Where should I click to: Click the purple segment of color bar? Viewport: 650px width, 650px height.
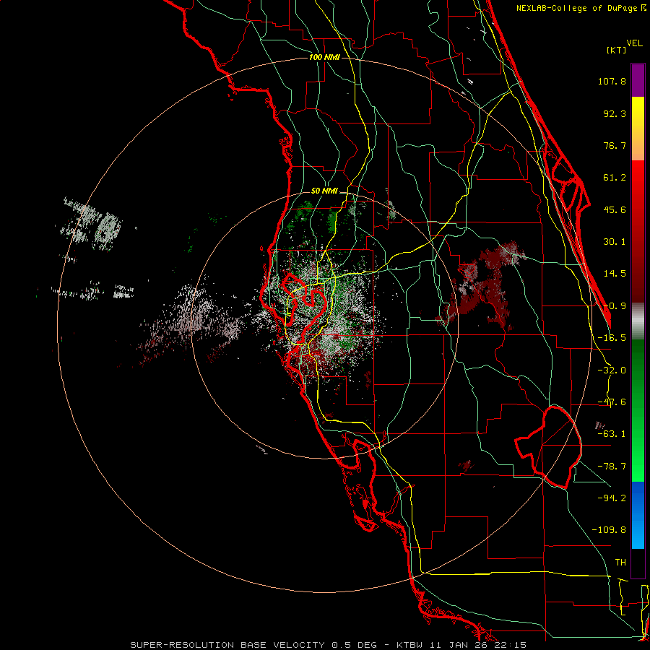(x=638, y=80)
